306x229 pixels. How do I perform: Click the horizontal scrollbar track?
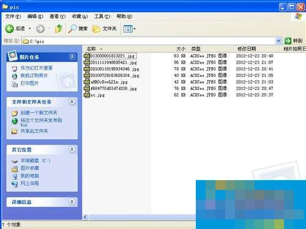143,217
